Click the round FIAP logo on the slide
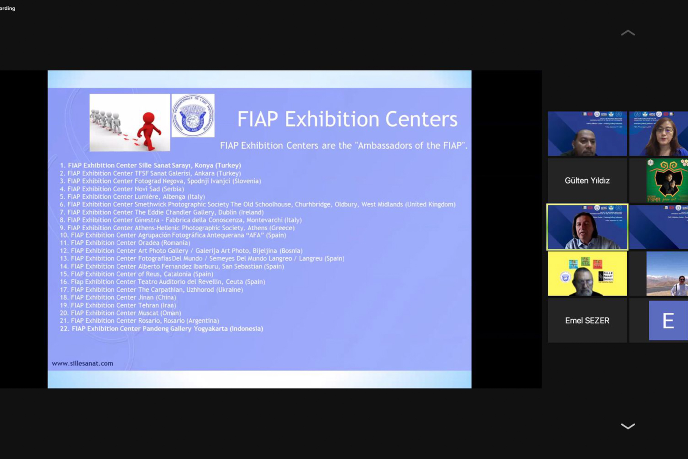 193,115
